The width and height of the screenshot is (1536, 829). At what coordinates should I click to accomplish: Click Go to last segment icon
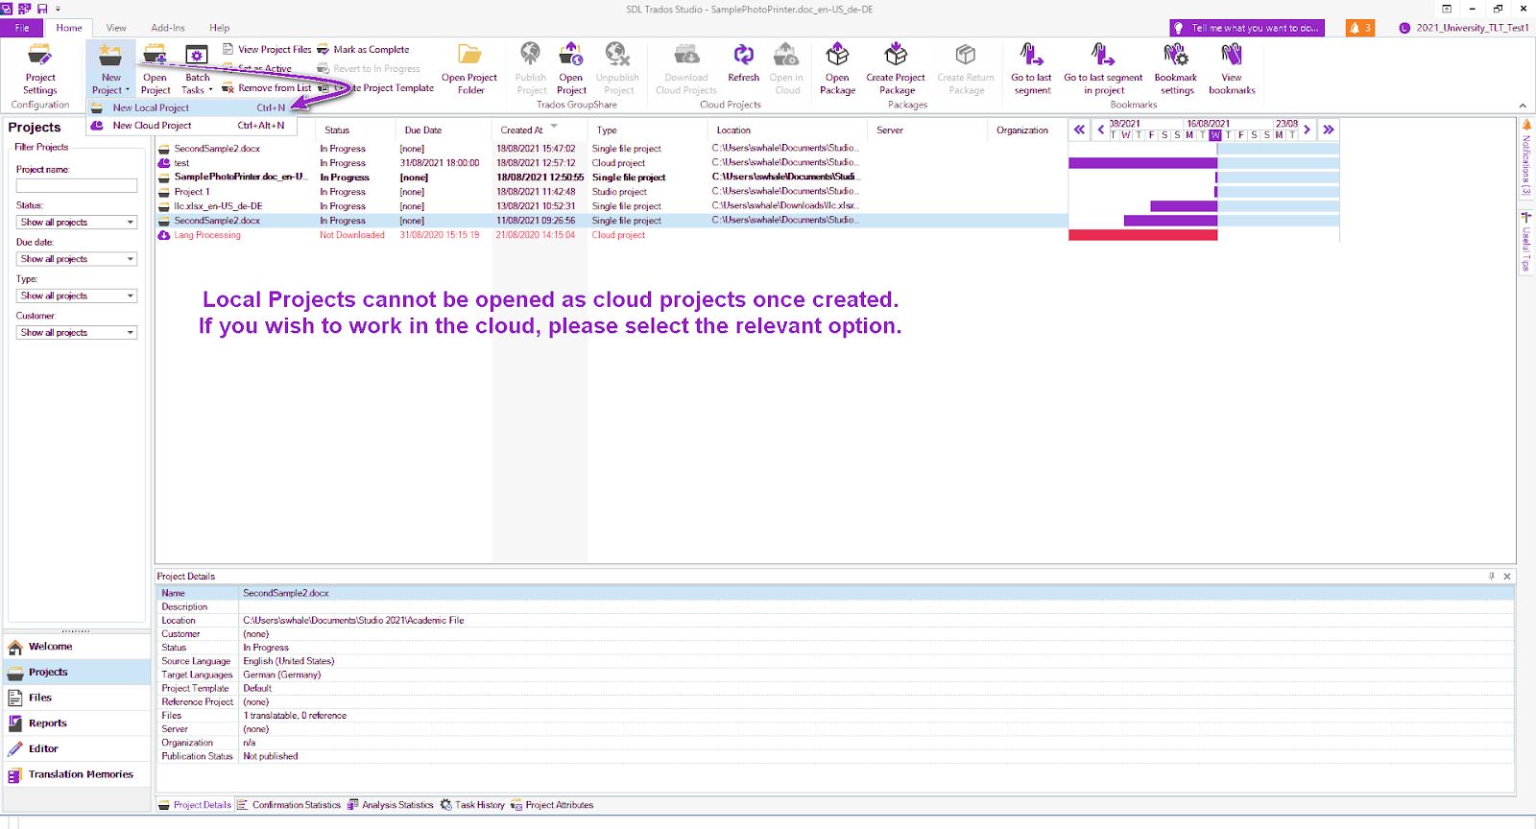1031,56
